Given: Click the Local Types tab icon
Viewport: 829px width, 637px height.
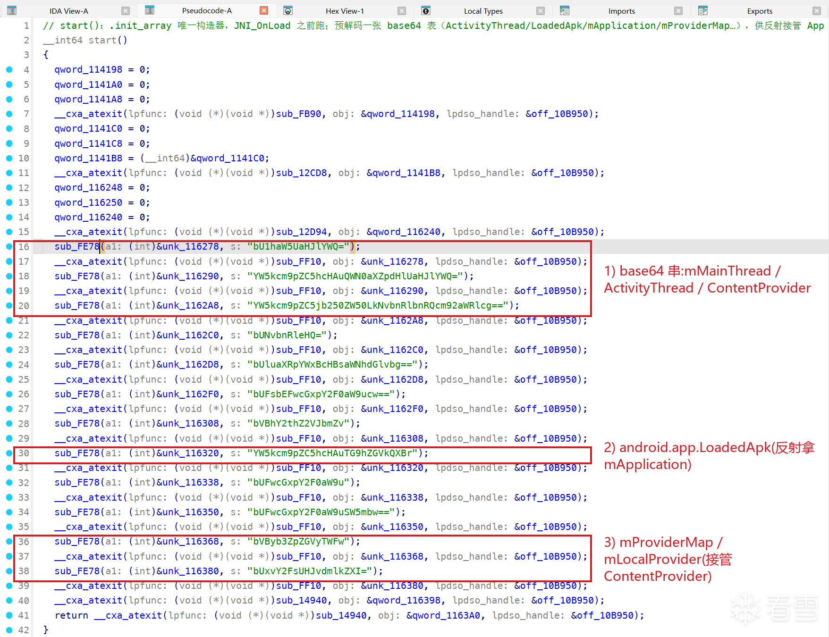Looking at the screenshot, I should (x=426, y=10).
